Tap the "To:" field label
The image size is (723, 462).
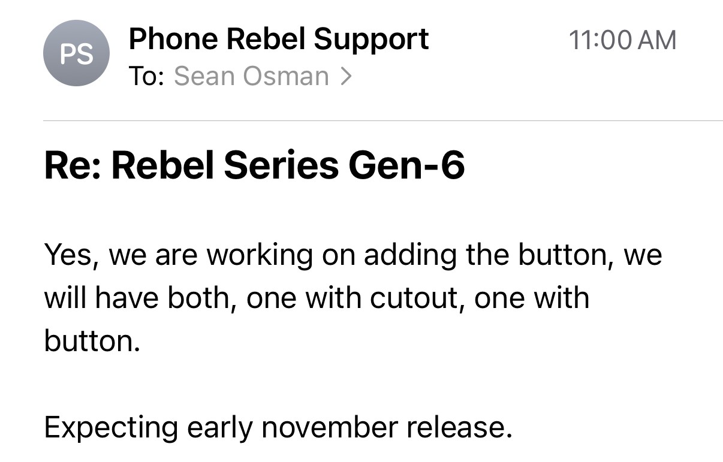click(147, 77)
